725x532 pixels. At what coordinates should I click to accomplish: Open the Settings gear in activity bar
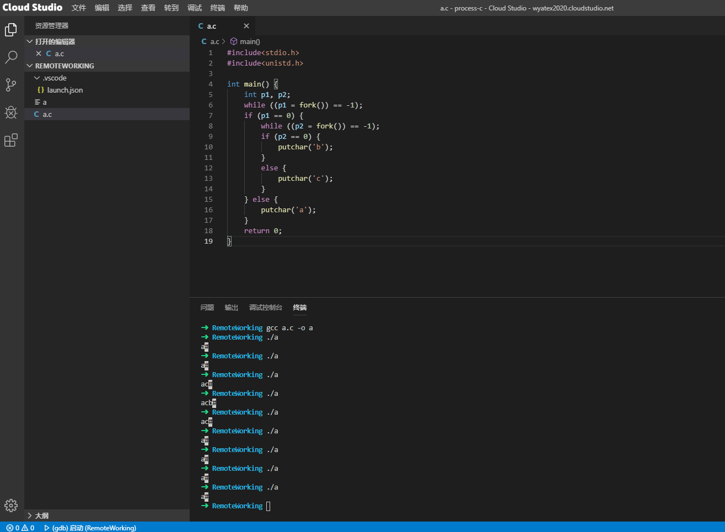coord(11,505)
